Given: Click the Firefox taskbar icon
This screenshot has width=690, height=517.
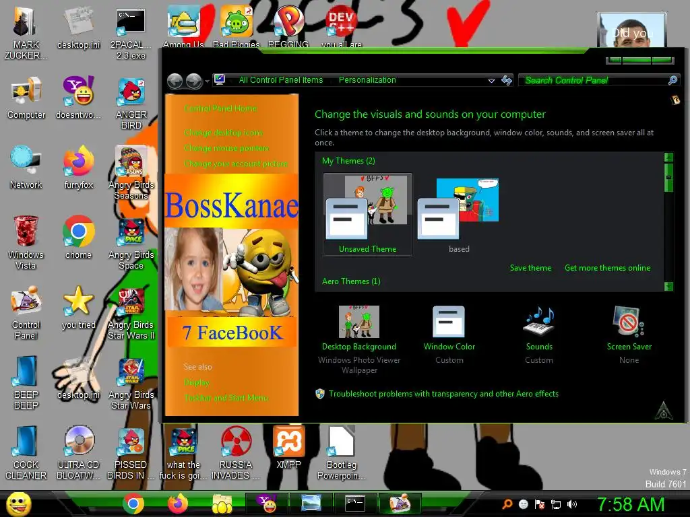Looking at the screenshot, I should coord(178,504).
